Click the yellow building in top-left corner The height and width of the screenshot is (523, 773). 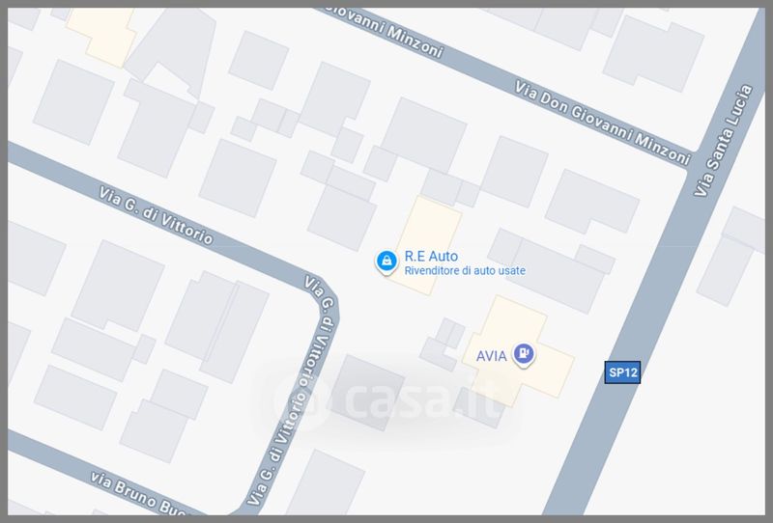pyautogui.click(x=102, y=36)
